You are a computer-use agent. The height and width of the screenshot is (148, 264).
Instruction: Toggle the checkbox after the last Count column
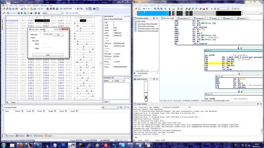[77, 111]
